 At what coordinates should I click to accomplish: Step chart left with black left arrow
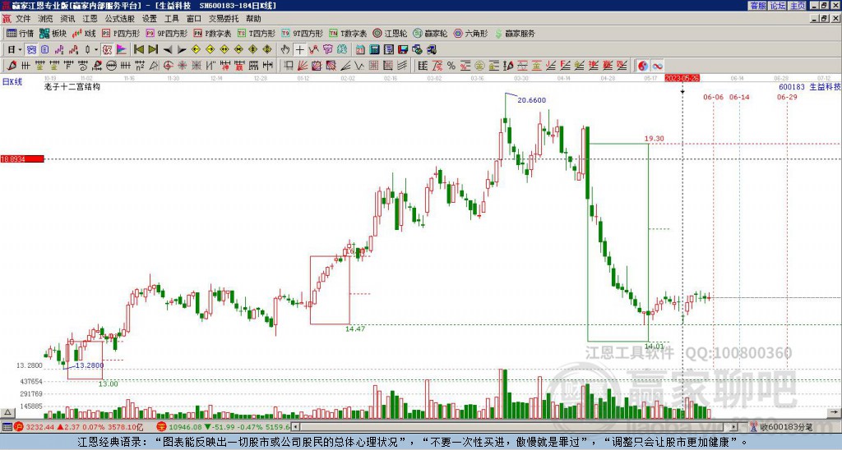[x=168, y=50]
